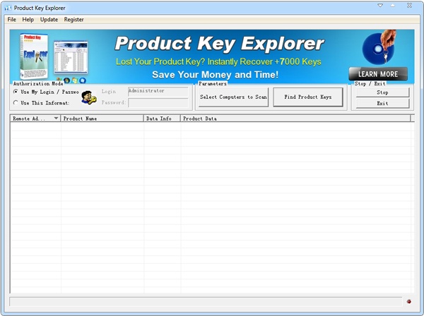Click the Product Data column header

(295, 119)
